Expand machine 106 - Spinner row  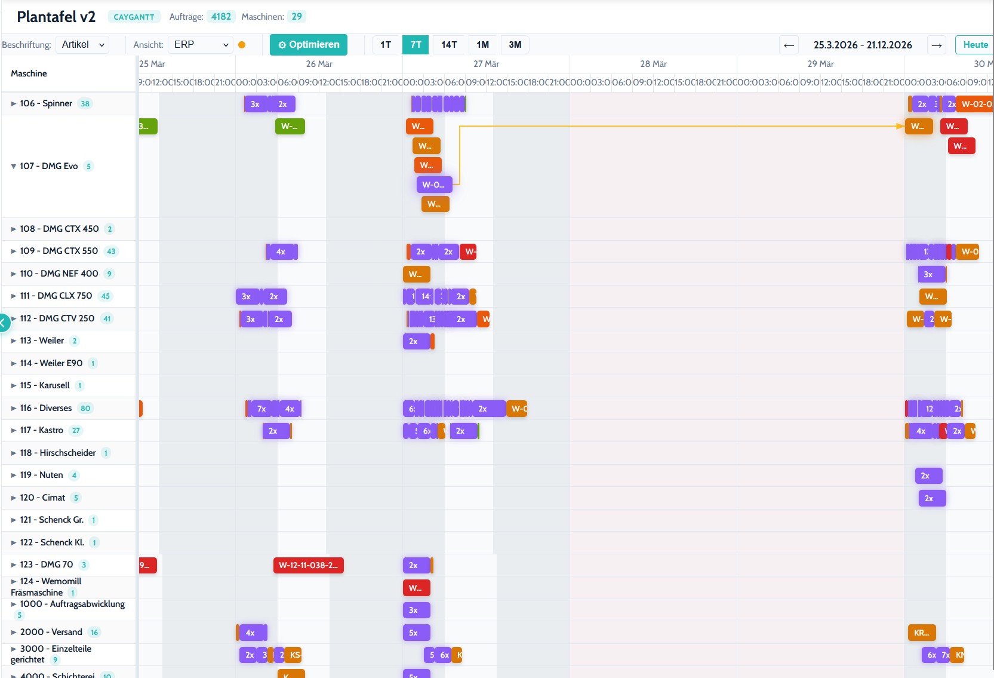pyautogui.click(x=14, y=103)
